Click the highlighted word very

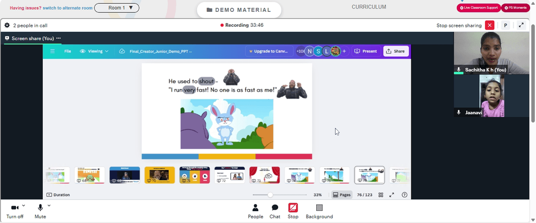click(x=189, y=90)
